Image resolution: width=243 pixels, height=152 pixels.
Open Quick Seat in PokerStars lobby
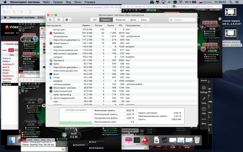[9, 33]
